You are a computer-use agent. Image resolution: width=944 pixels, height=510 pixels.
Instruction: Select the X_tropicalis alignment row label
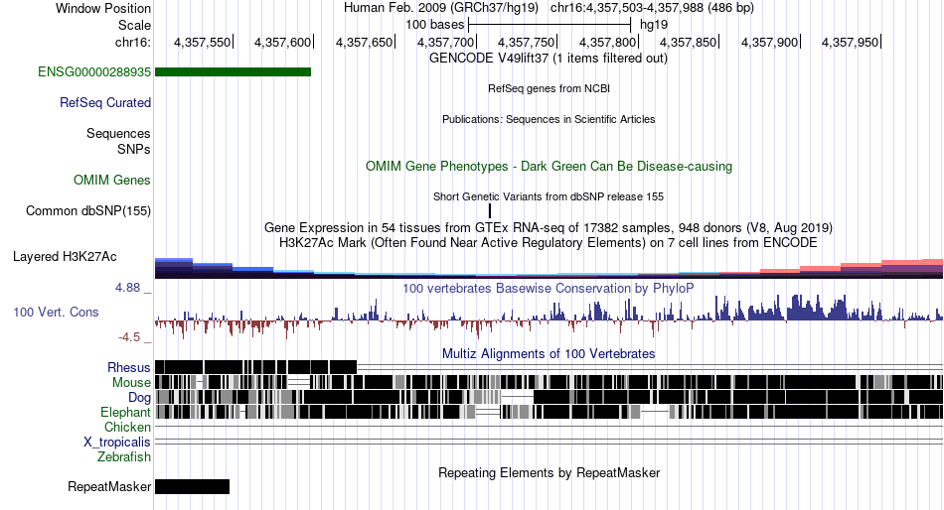tap(117, 443)
